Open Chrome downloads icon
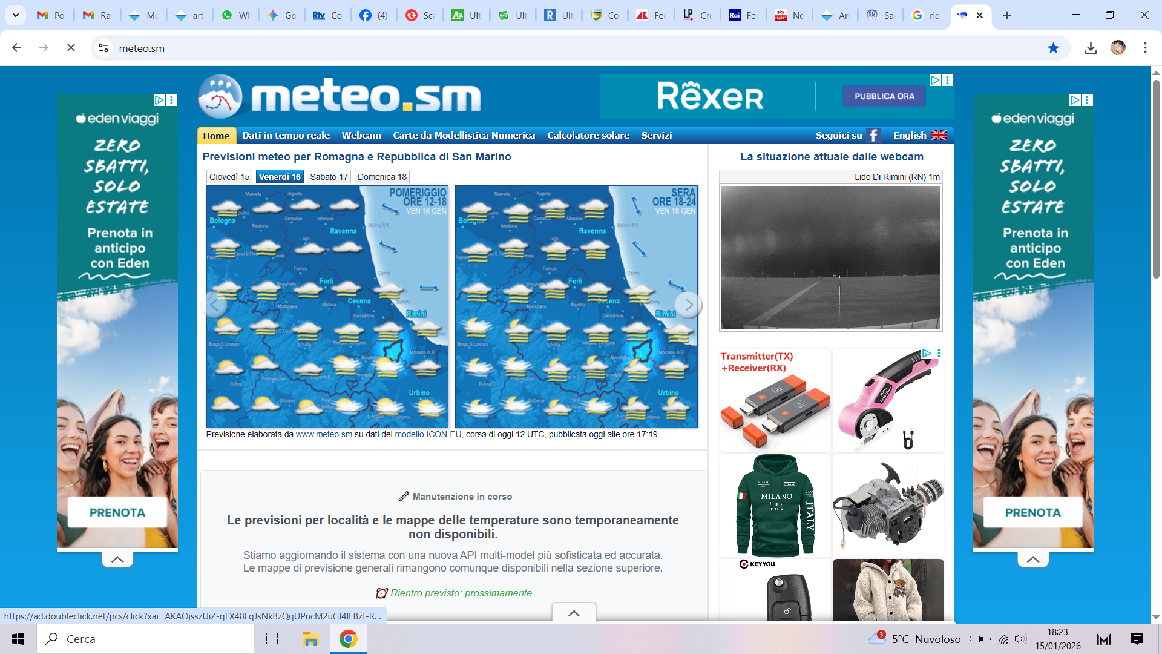The height and width of the screenshot is (654, 1162). tap(1091, 48)
